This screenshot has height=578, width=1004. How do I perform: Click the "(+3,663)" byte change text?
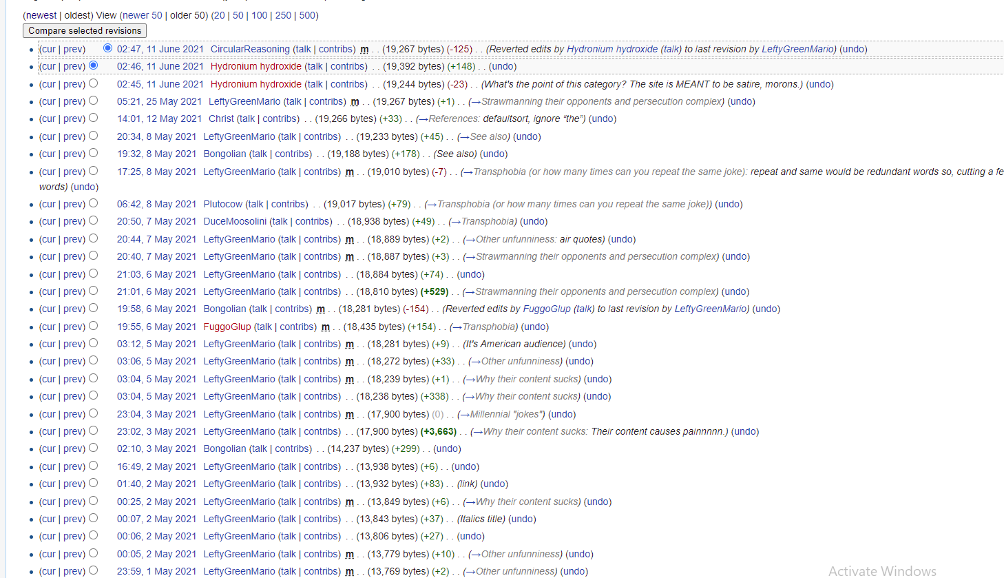[439, 431]
